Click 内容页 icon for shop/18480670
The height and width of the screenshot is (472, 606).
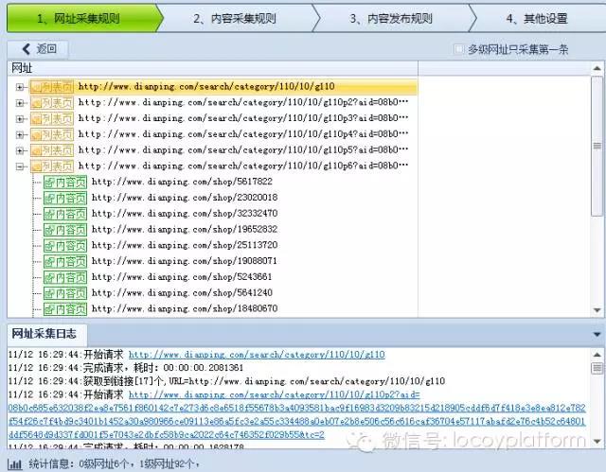click(65, 308)
